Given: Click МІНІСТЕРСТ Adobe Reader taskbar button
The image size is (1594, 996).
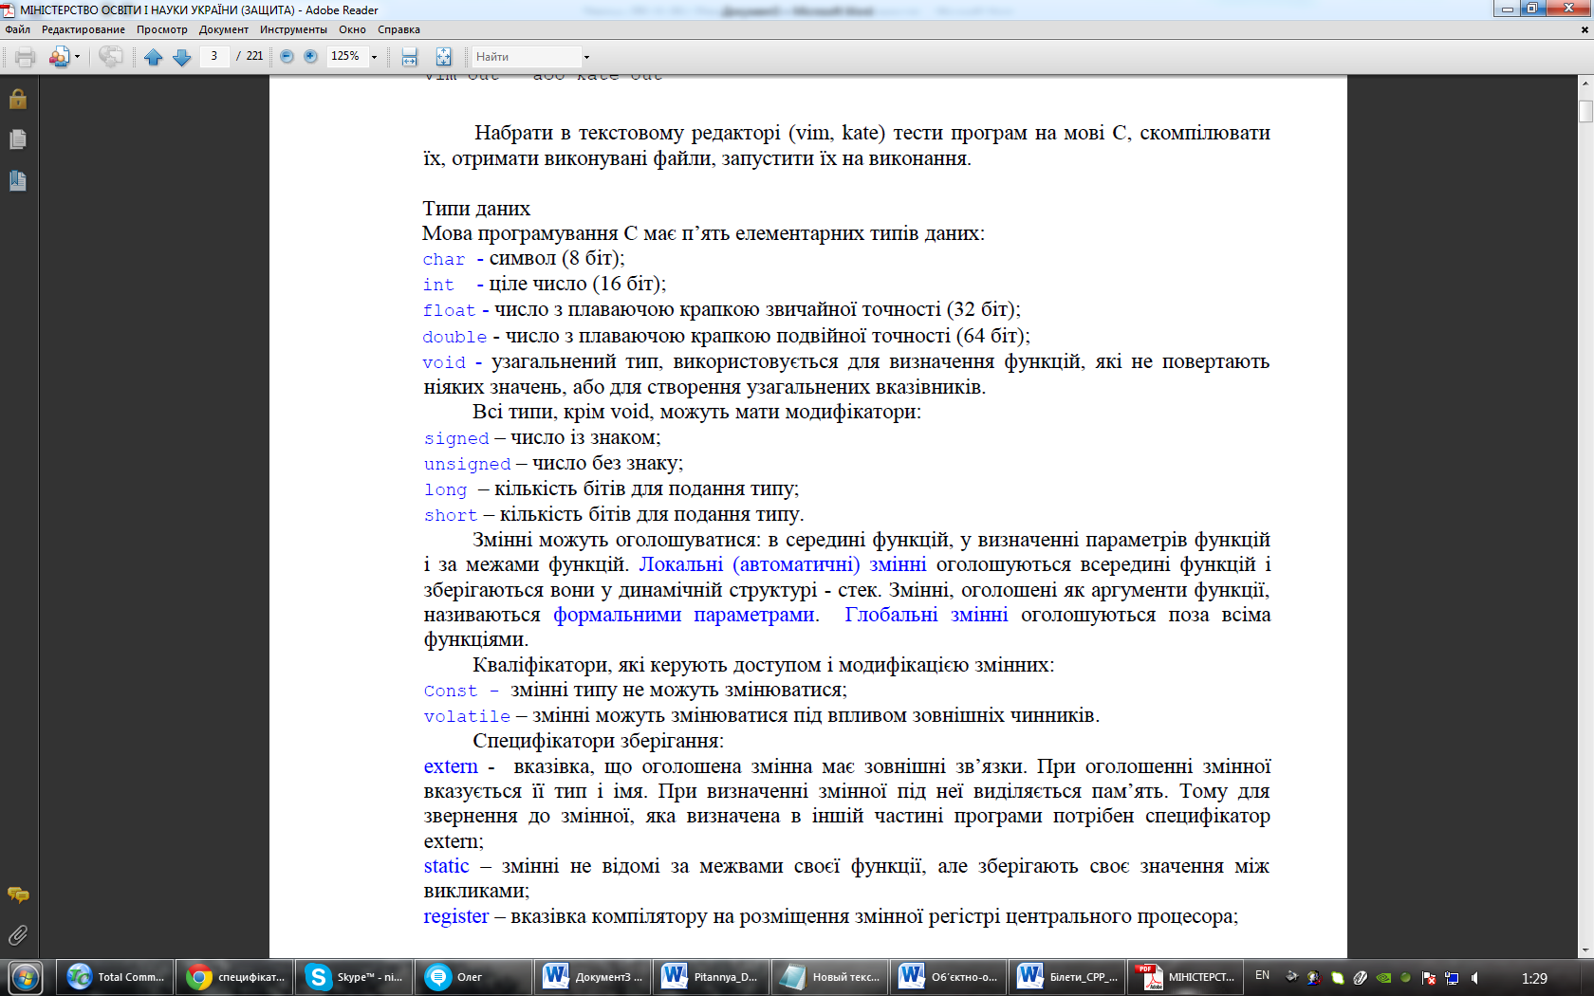Looking at the screenshot, I should pyautogui.click(x=1187, y=977).
